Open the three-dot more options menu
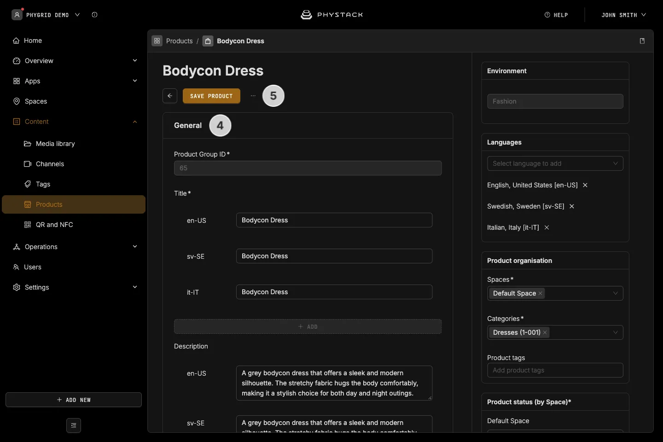Screen dimensions: 663x442 253,96
